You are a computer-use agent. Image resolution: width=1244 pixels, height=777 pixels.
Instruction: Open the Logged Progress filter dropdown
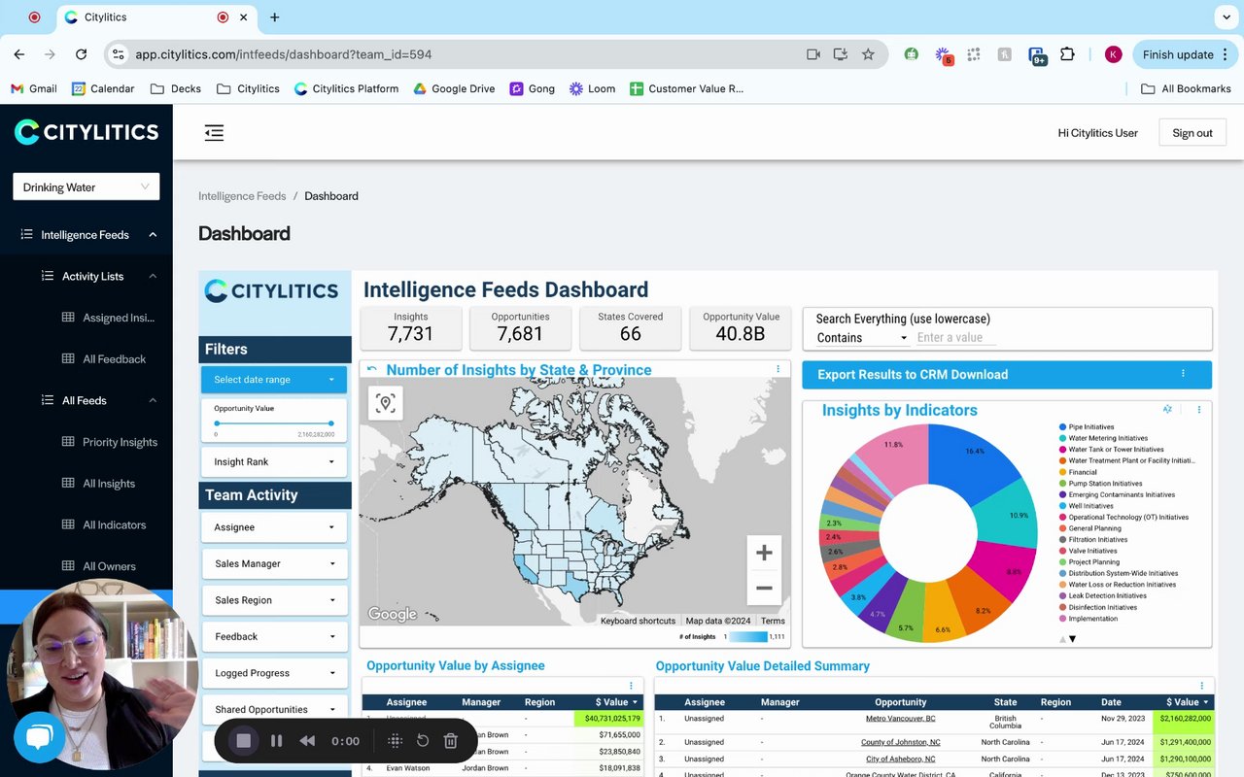pyautogui.click(x=275, y=673)
